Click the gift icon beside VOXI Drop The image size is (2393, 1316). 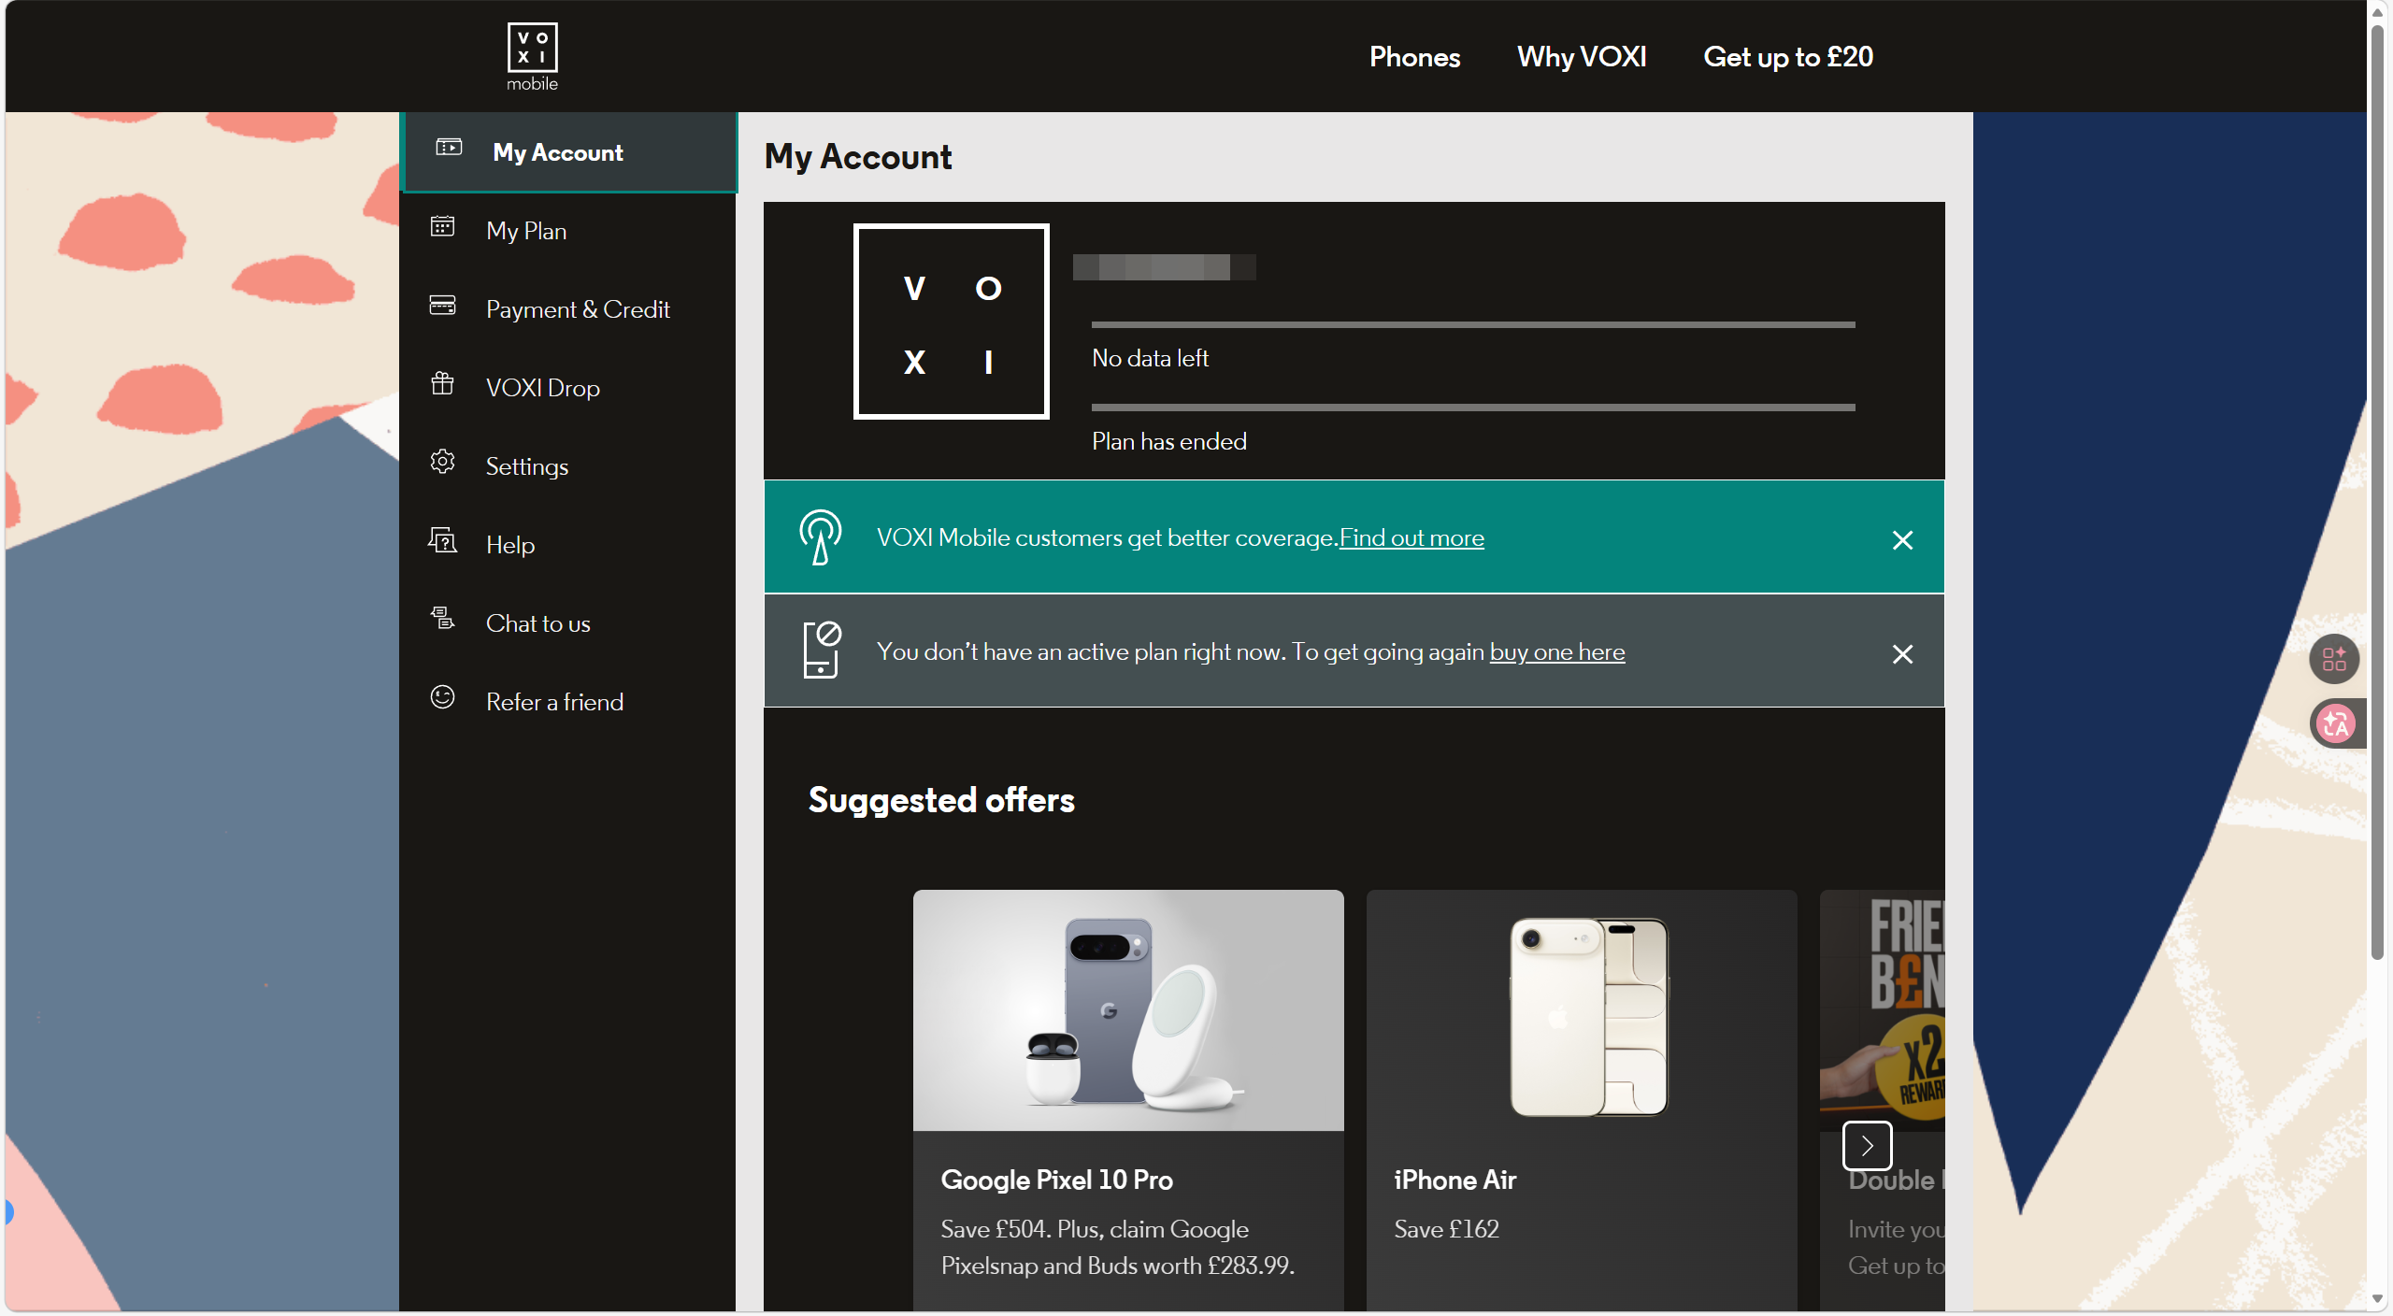pos(442,383)
